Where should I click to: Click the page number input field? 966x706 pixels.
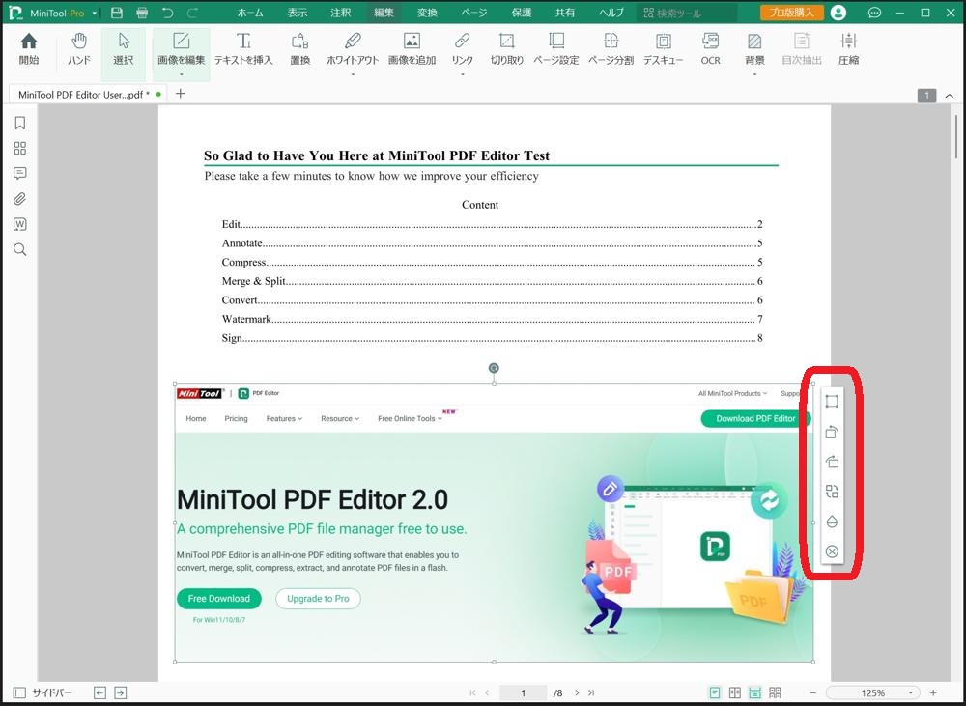523,692
